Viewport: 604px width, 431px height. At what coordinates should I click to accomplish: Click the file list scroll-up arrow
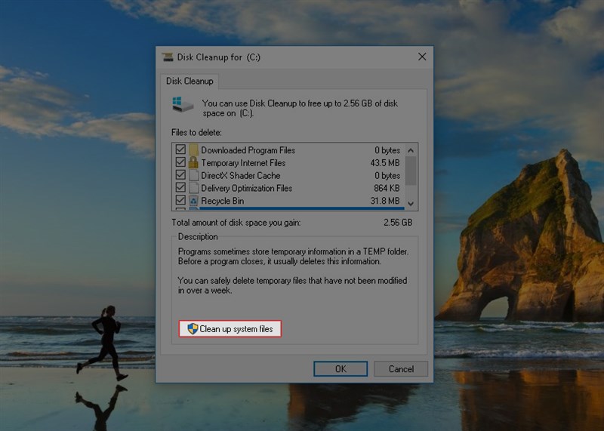tap(411, 150)
